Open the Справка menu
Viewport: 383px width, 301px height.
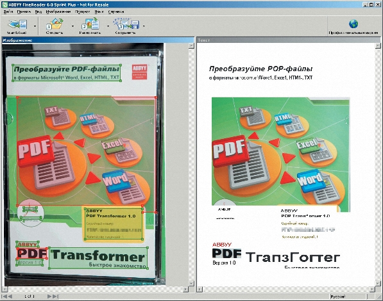pos(116,12)
